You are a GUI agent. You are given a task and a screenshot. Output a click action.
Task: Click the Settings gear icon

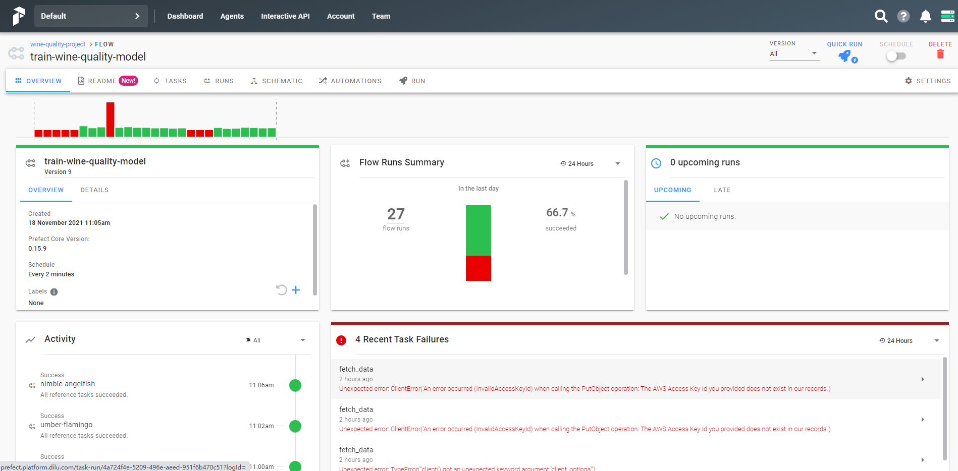[909, 81]
